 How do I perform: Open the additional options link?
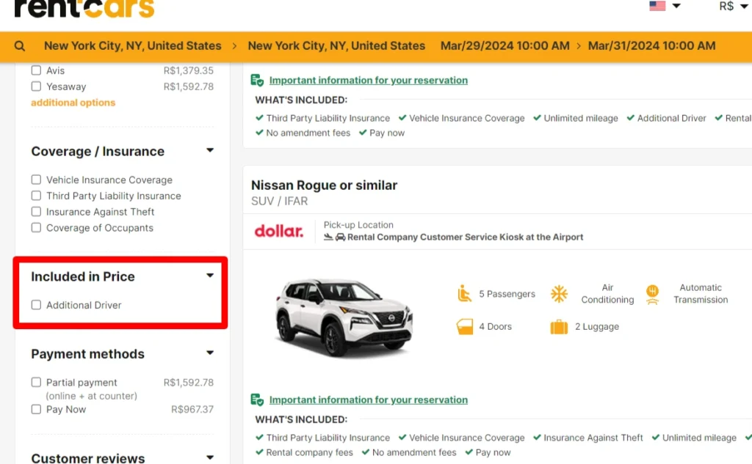click(73, 103)
